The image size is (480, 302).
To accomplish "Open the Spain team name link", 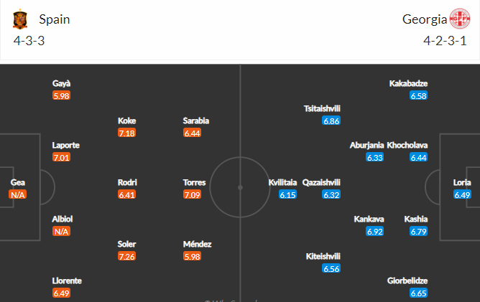I will [55, 19].
